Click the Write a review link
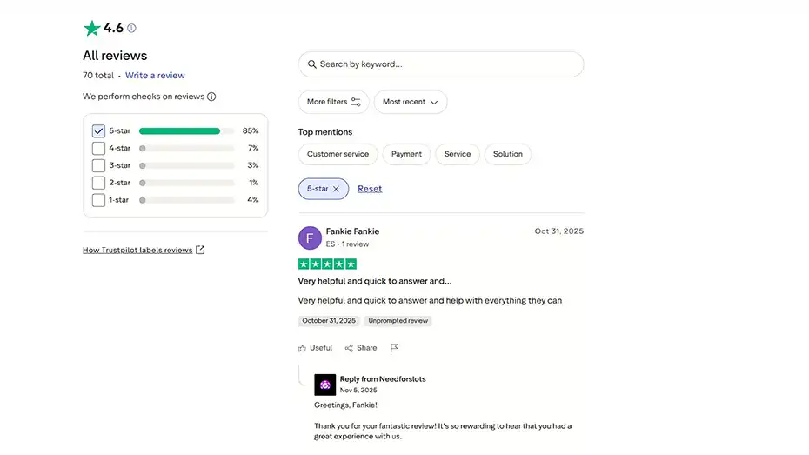Viewport: 809px width, 455px height. (155, 76)
